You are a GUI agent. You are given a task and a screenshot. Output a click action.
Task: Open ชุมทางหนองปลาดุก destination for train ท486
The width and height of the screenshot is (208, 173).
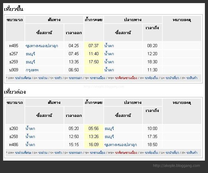pos(120,145)
